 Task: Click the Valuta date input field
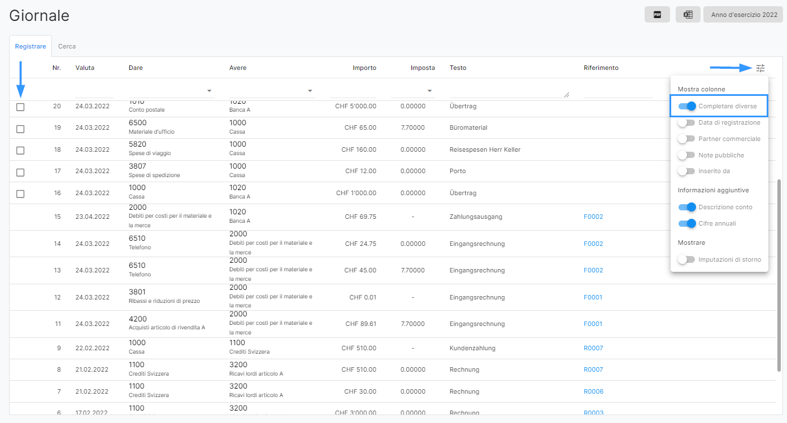coord(94,91)
